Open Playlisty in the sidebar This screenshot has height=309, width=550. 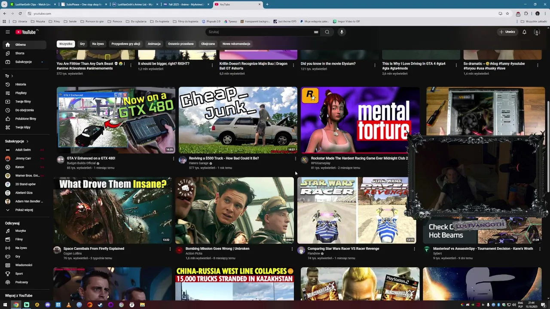[25, 93]
